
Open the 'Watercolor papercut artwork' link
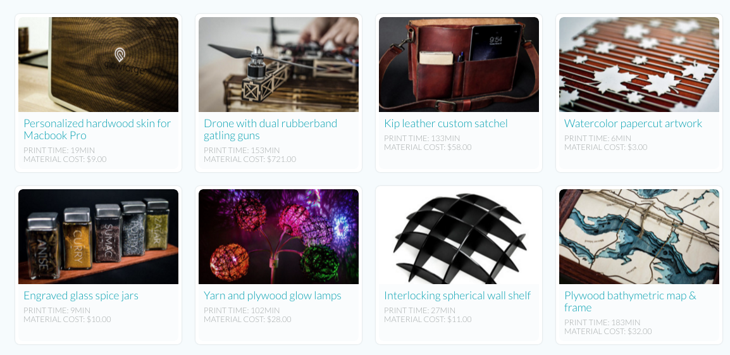633,123
